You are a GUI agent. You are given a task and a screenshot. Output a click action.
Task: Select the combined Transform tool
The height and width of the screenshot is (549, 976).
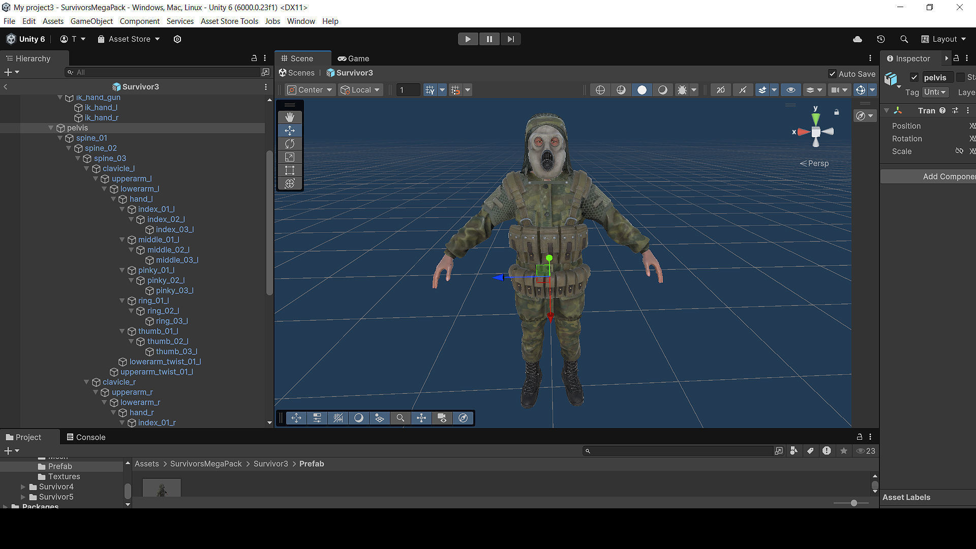[x=290, y=184]
